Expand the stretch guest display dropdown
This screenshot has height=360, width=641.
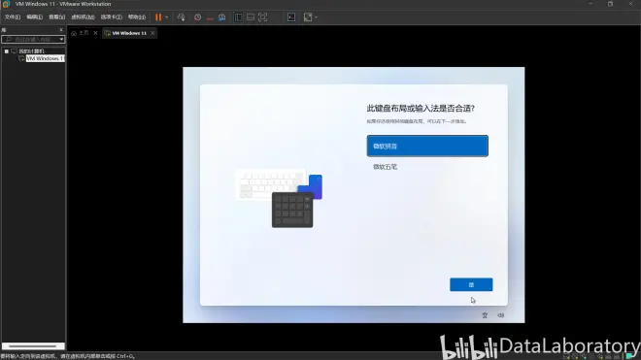click(316, 17)
